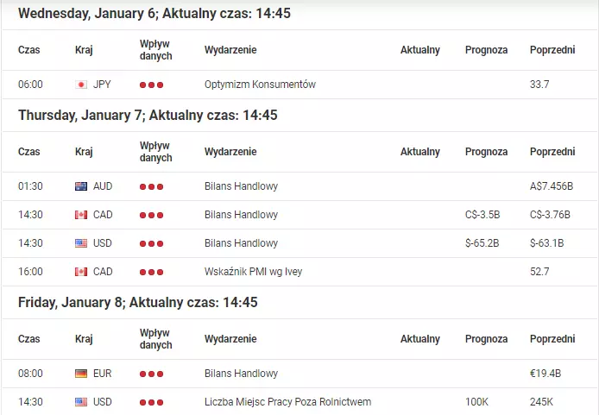599x415 pixels.
Task: Click the C$-3.5B forecast value
Action: pyautogui.click(x=482, y=215)
